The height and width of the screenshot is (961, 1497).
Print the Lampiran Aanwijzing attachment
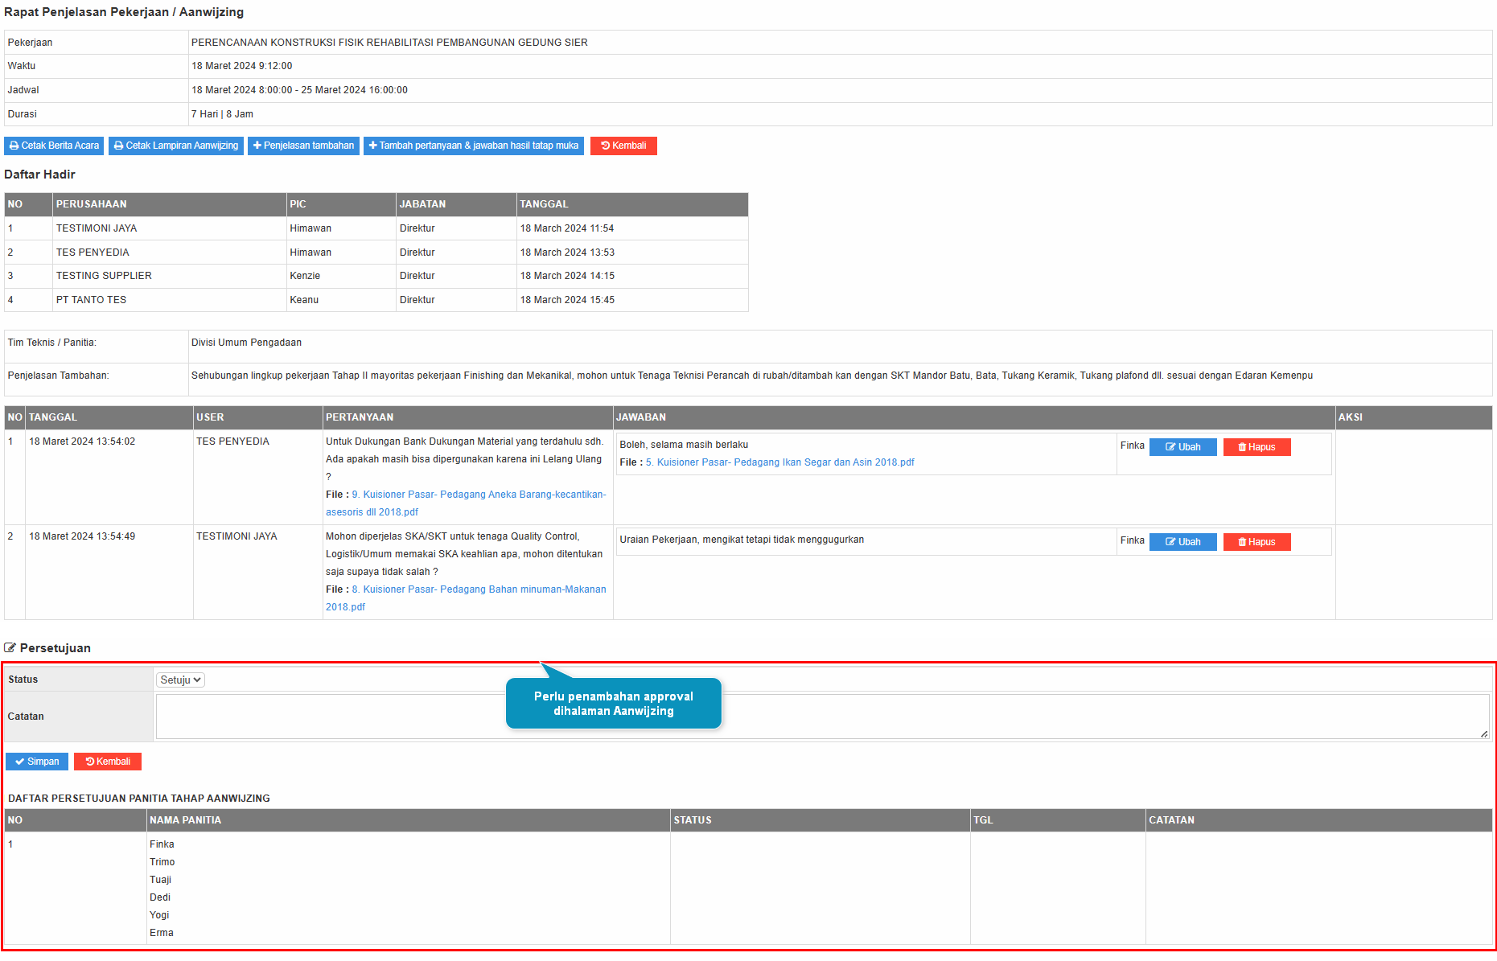point(175,146)
